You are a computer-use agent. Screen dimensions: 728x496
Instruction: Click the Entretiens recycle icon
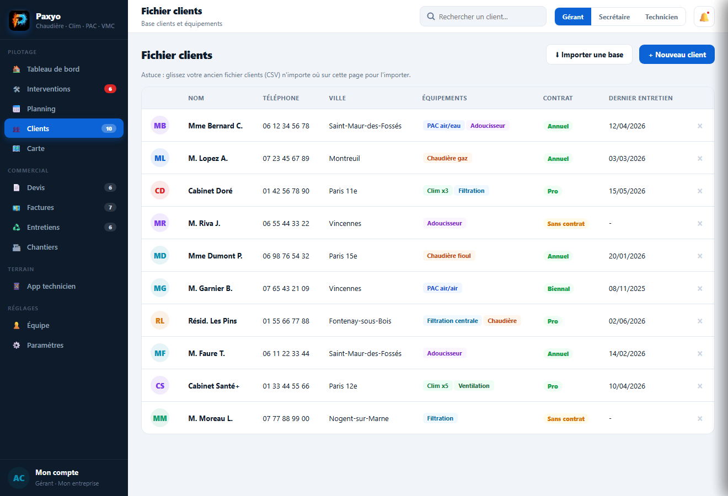pos(17,227)
